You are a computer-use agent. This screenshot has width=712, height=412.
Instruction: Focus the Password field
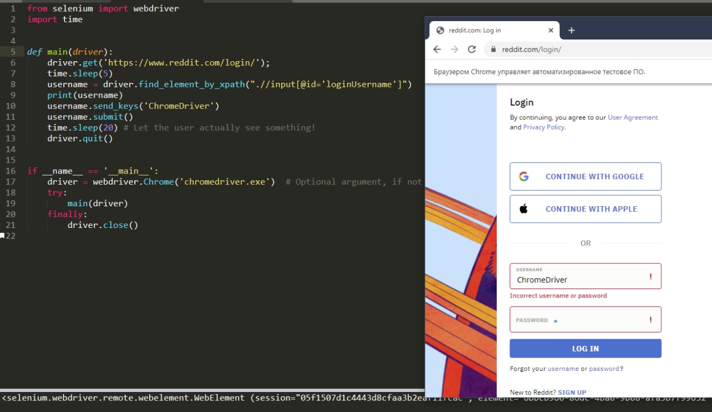(586, 319)
